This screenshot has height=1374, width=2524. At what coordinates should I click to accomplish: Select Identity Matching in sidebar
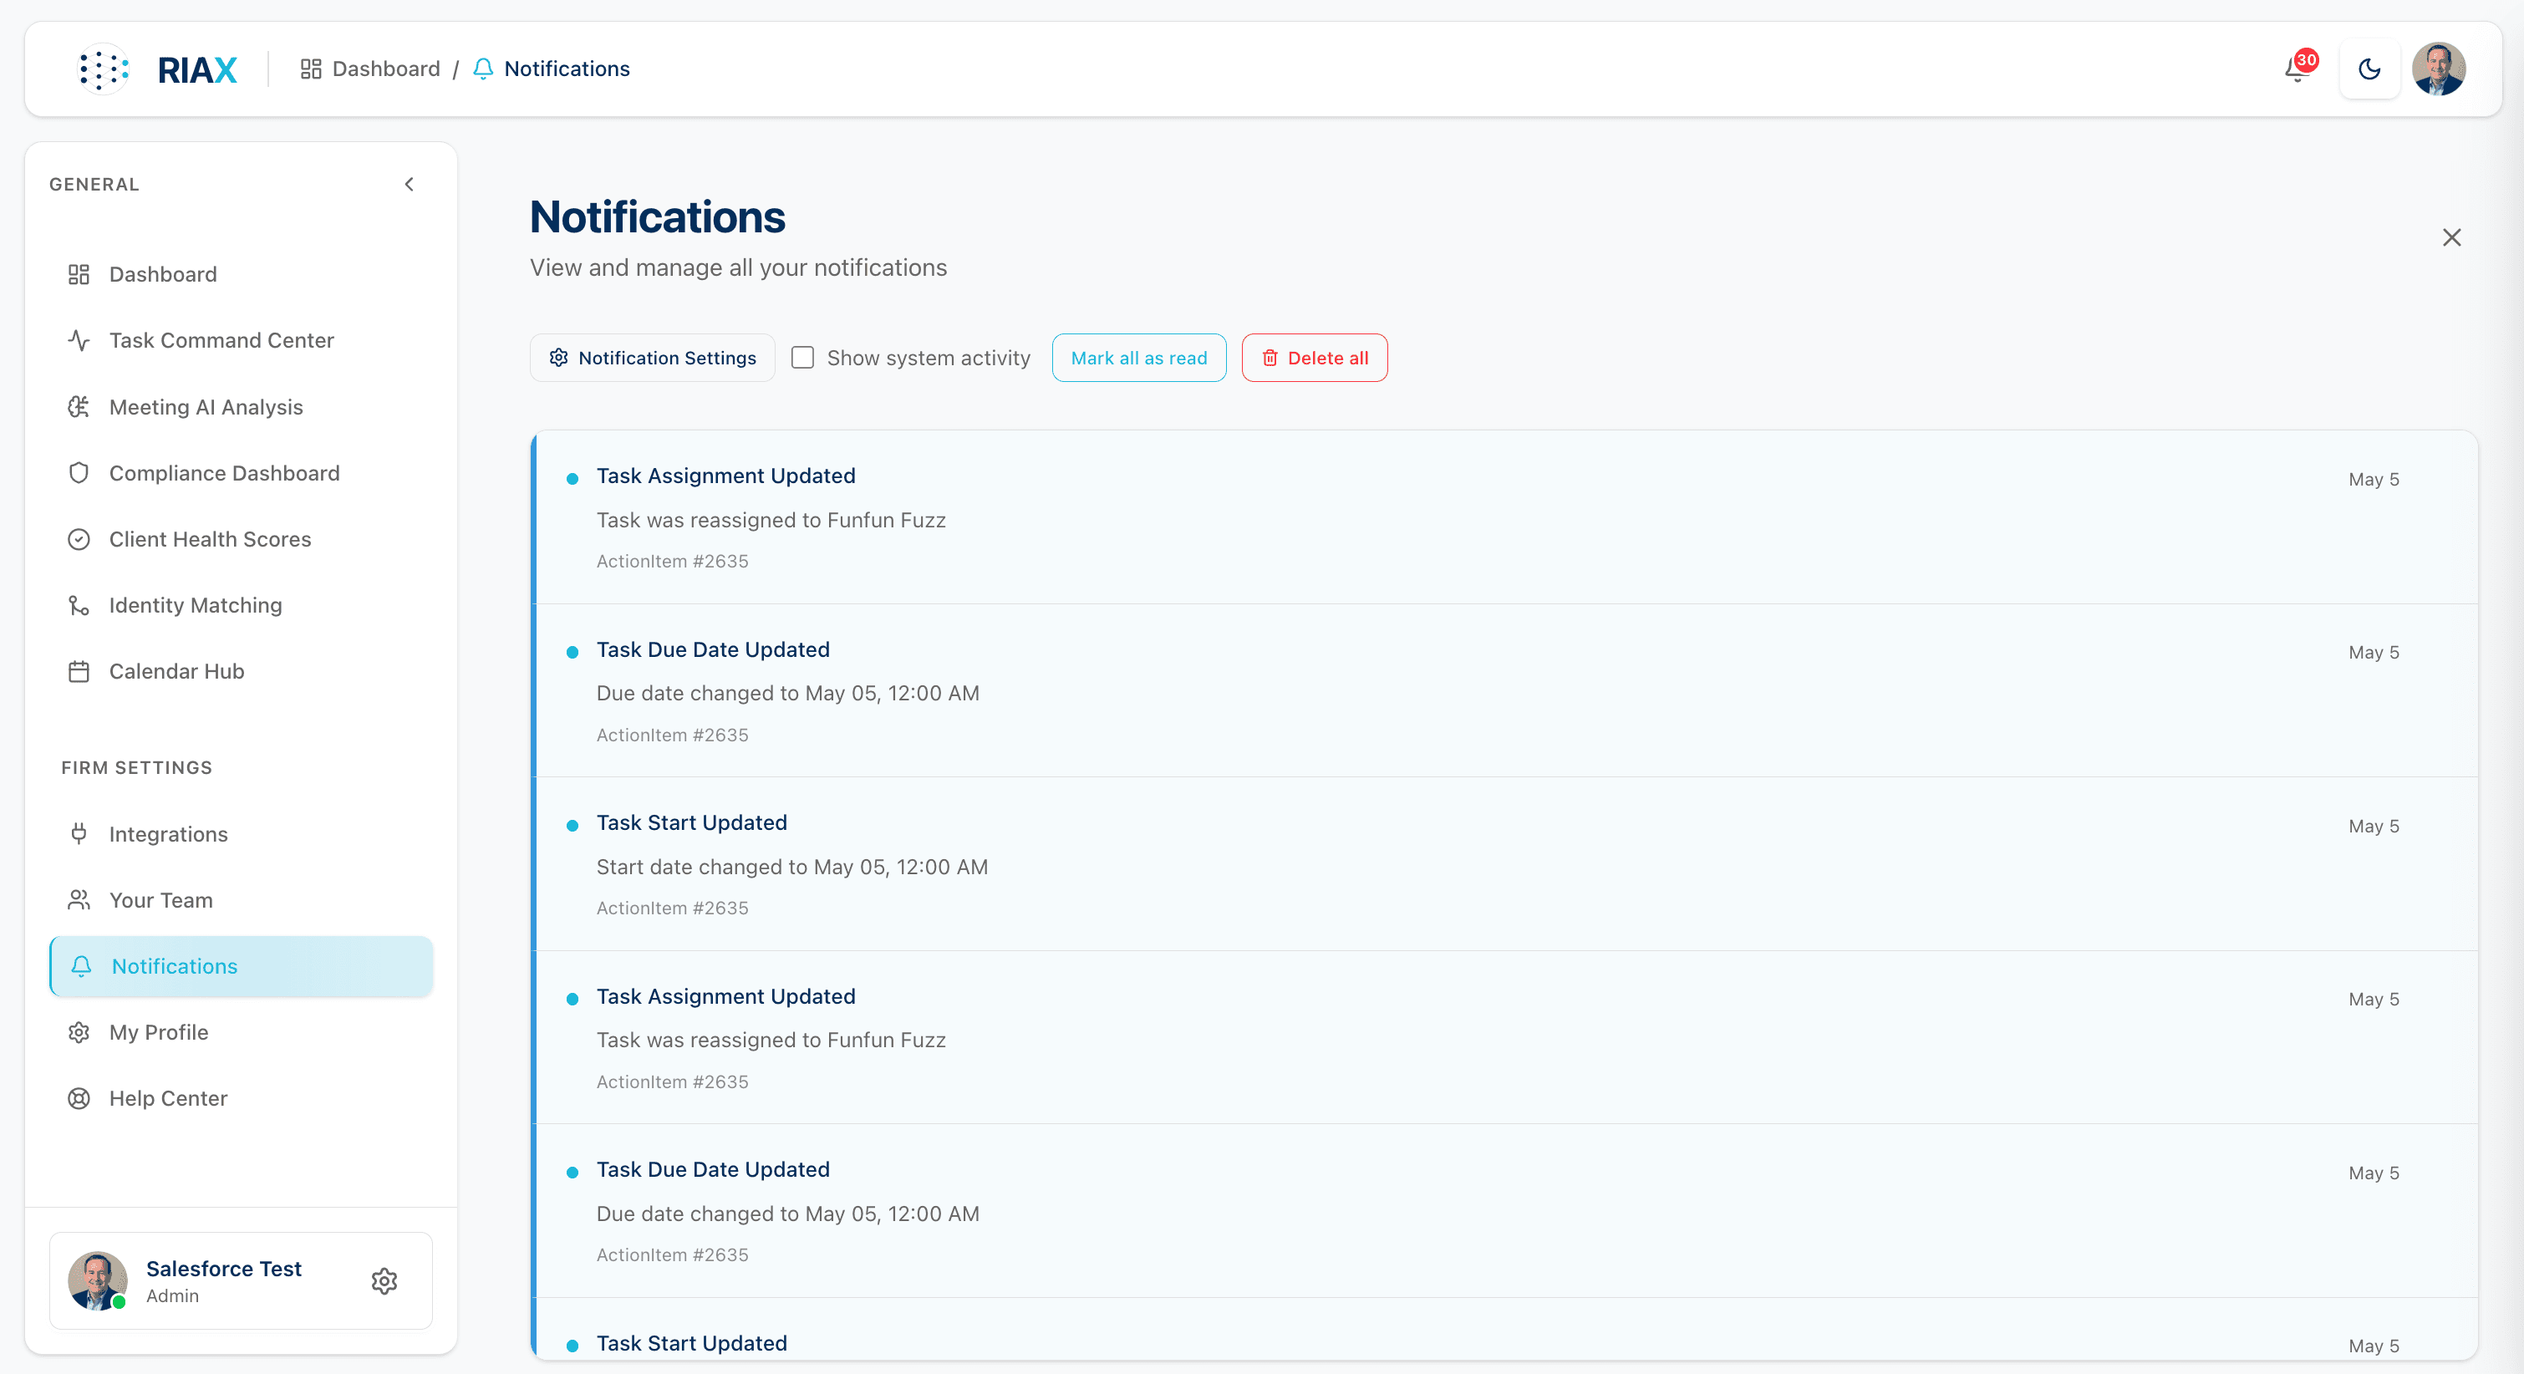241,606
